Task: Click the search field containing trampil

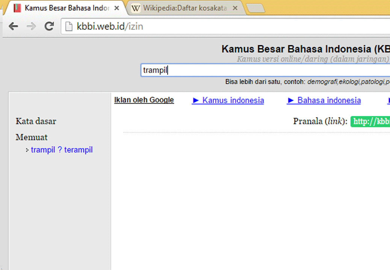Action: click(265, 70)
